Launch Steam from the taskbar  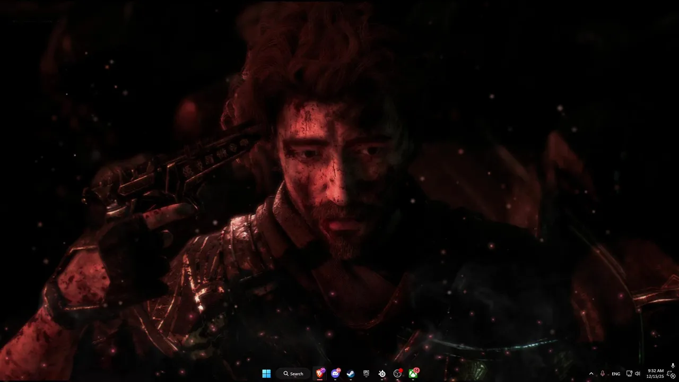[351, 374]
